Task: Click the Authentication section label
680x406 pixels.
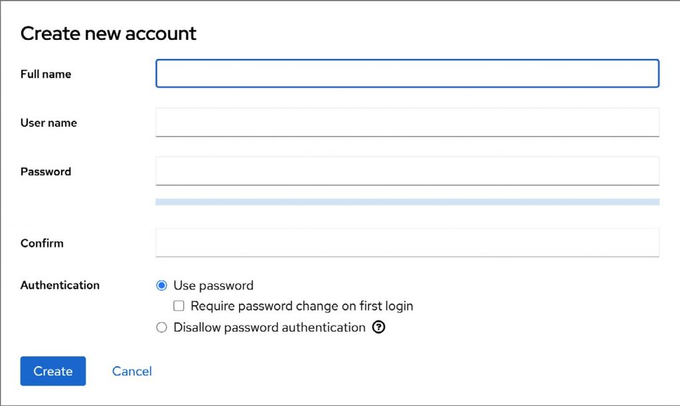Action: point(60,285)
